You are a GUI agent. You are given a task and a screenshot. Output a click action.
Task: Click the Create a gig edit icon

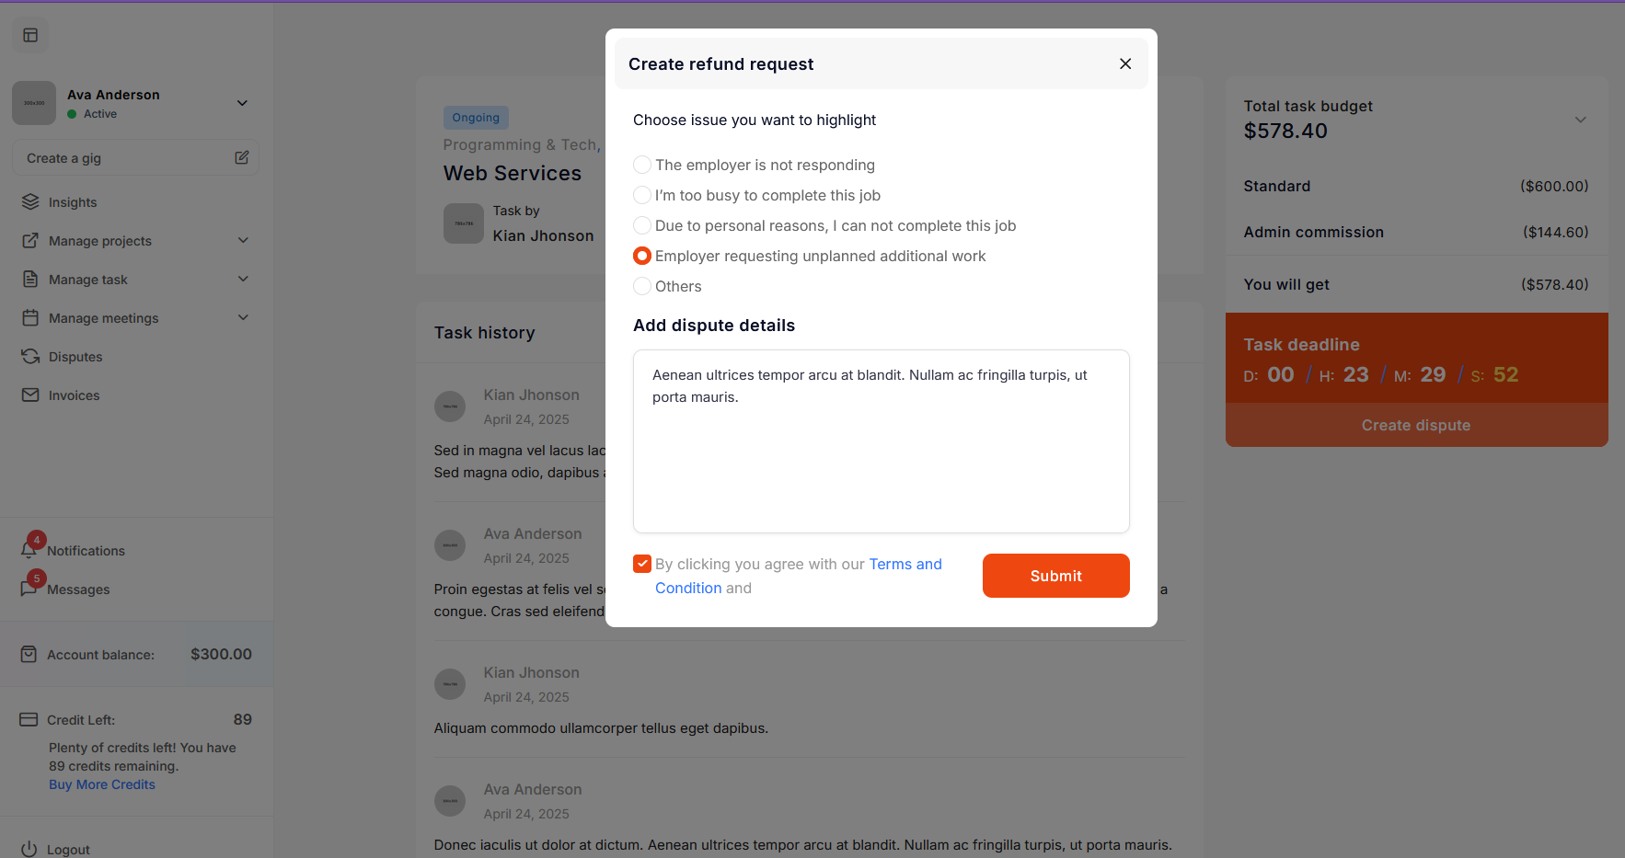242,157
